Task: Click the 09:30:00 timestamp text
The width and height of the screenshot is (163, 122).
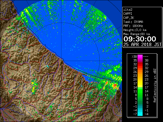Action: pyautogui.click(x=140, y=39)
